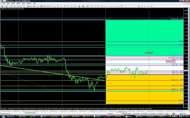
Task: Show the Market Watch window
Action: (11, 6)
